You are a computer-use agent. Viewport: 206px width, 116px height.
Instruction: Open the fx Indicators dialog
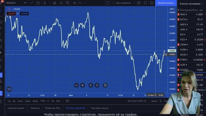pos(45,3)
